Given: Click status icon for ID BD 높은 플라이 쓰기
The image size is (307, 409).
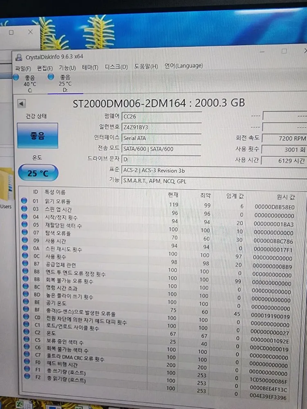Looking at the screenshot, I should [25, 294].
